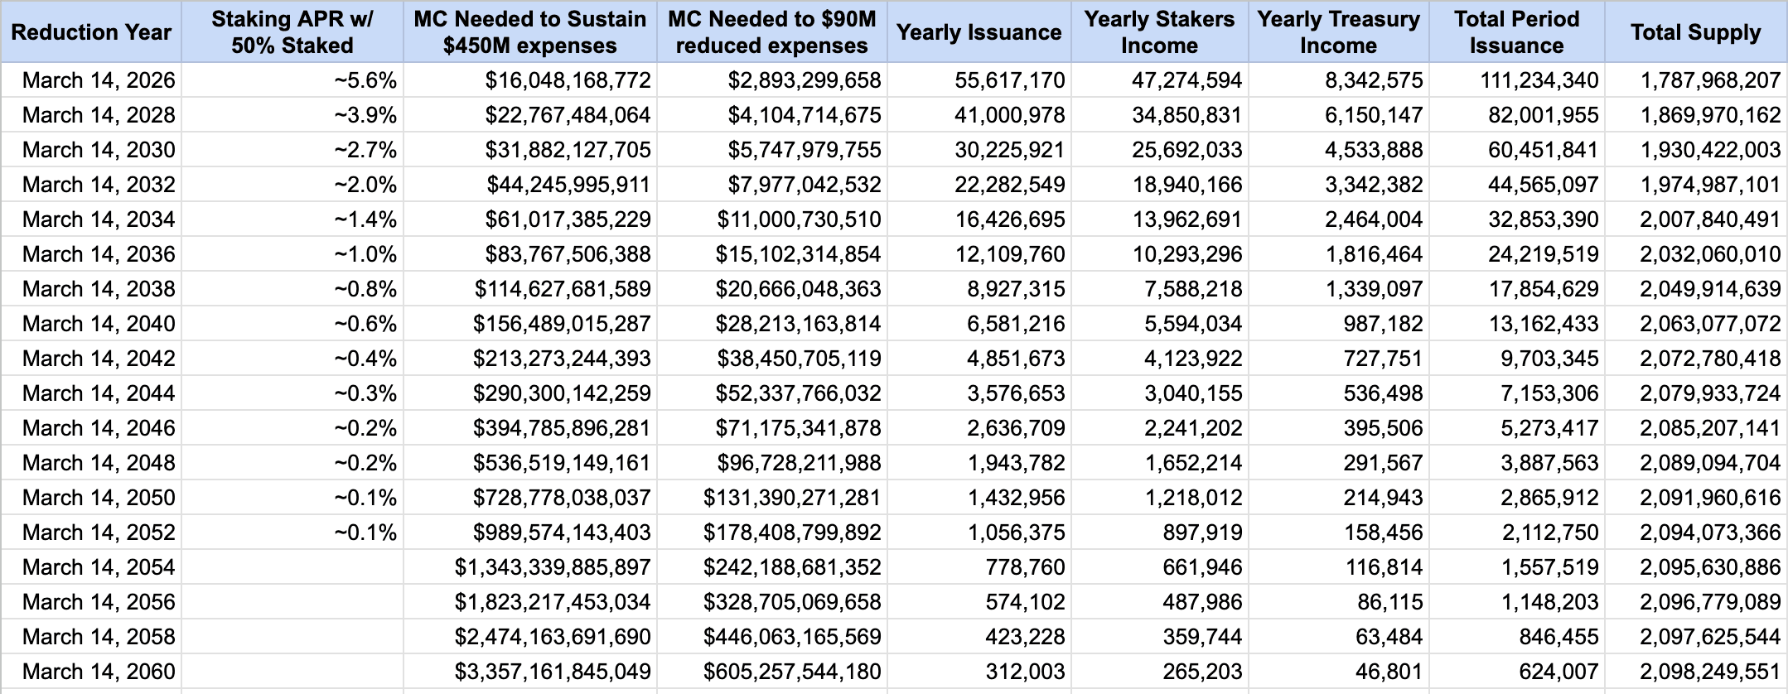This screenshot has height=694, width=1788.
Task: Click the Total Supply column header
Action: coord(1695,32)
